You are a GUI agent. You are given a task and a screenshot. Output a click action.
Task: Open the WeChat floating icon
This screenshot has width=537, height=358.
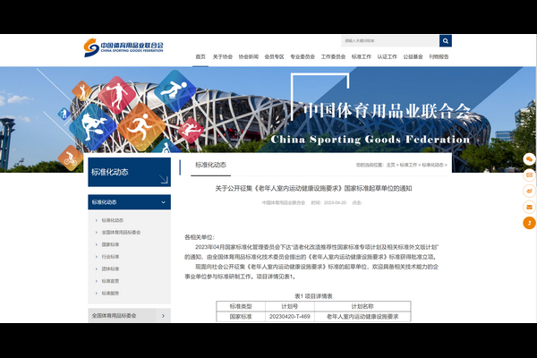pos(529,159)
